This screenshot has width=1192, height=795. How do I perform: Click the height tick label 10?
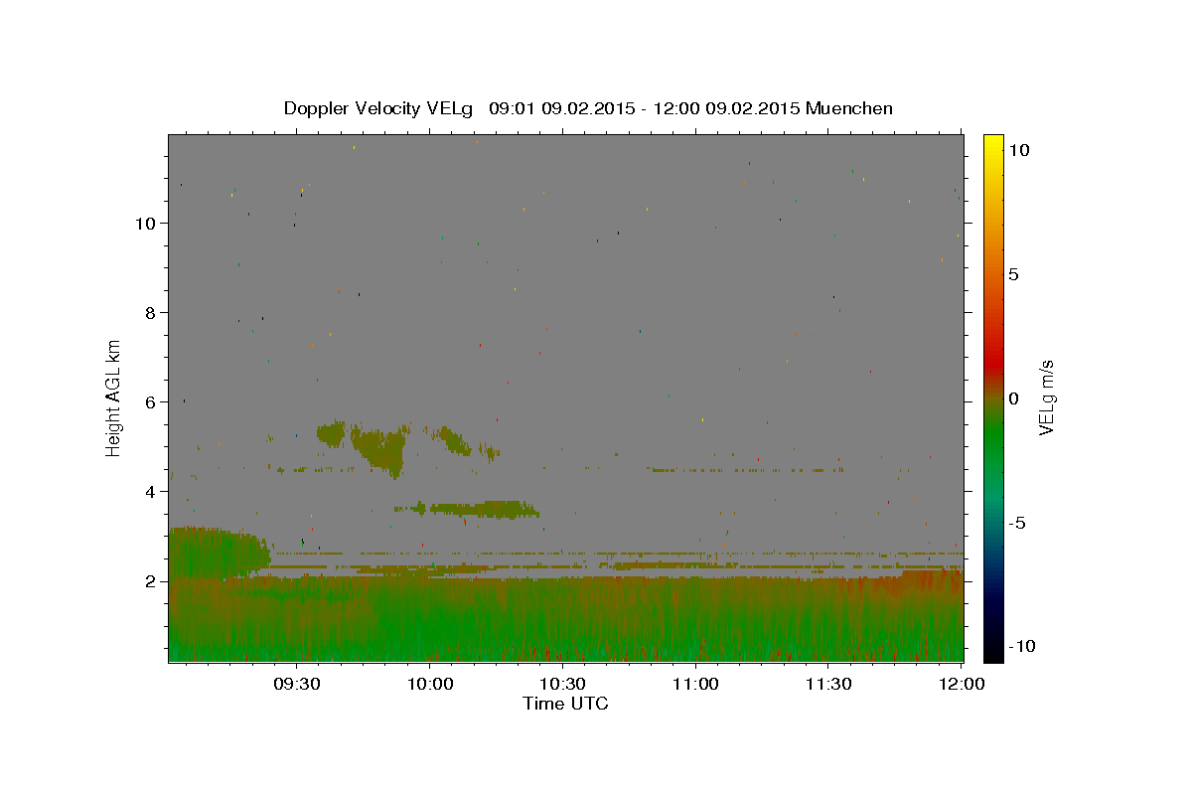click(x=145, y=223)
